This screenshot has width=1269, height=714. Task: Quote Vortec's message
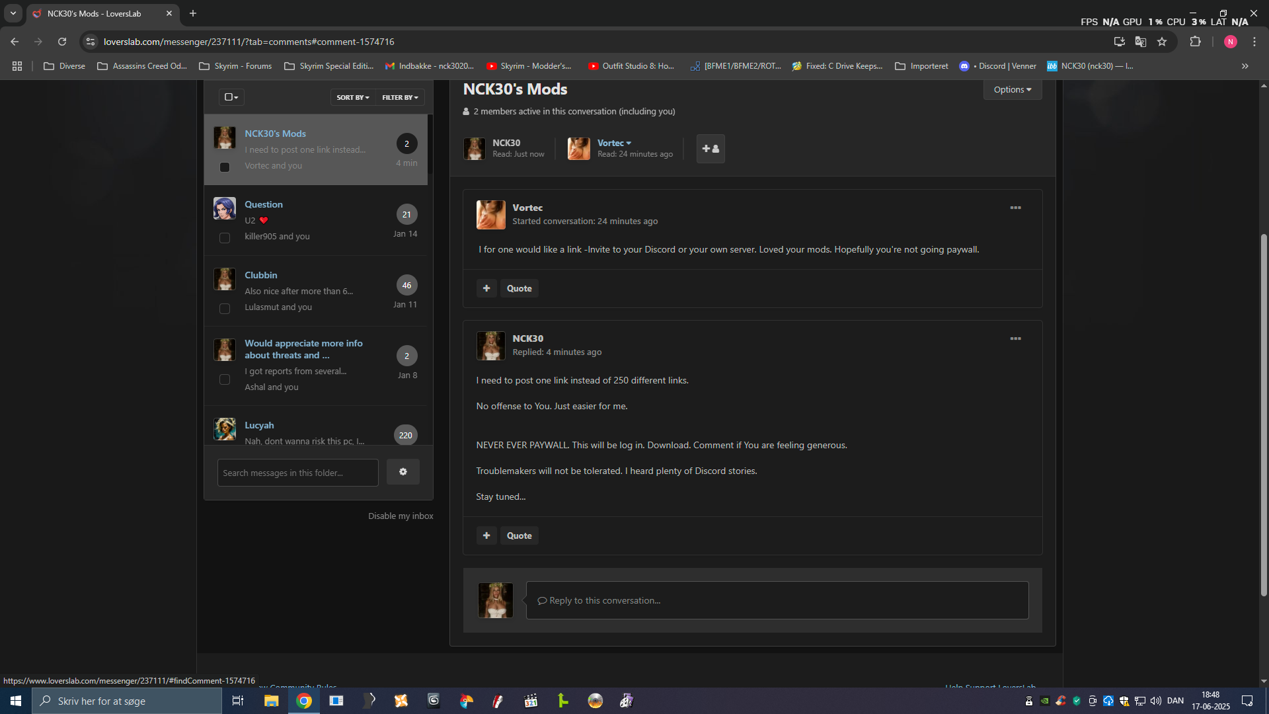click(x=519, y=288)
